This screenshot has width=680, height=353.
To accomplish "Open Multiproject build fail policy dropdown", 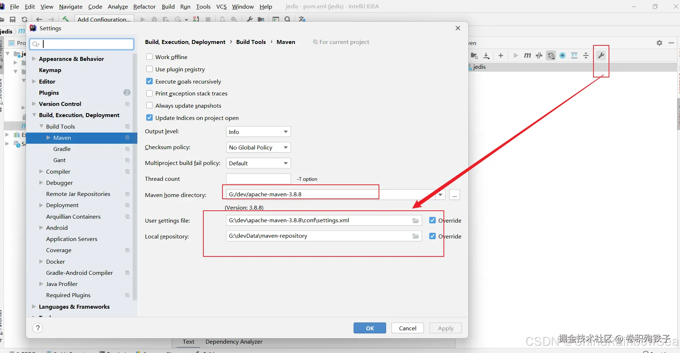I will pyautogui.click(x=258, y=163).
